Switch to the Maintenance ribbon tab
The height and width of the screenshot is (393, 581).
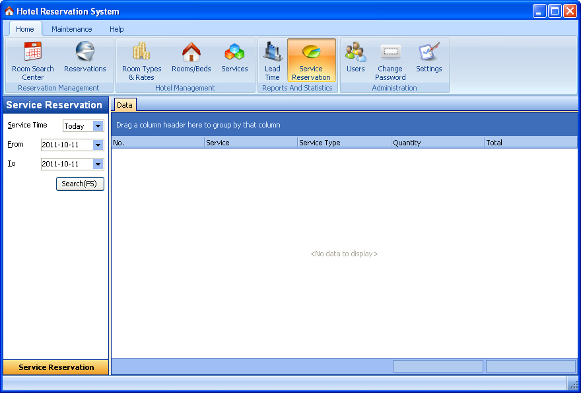click(72, 29)
